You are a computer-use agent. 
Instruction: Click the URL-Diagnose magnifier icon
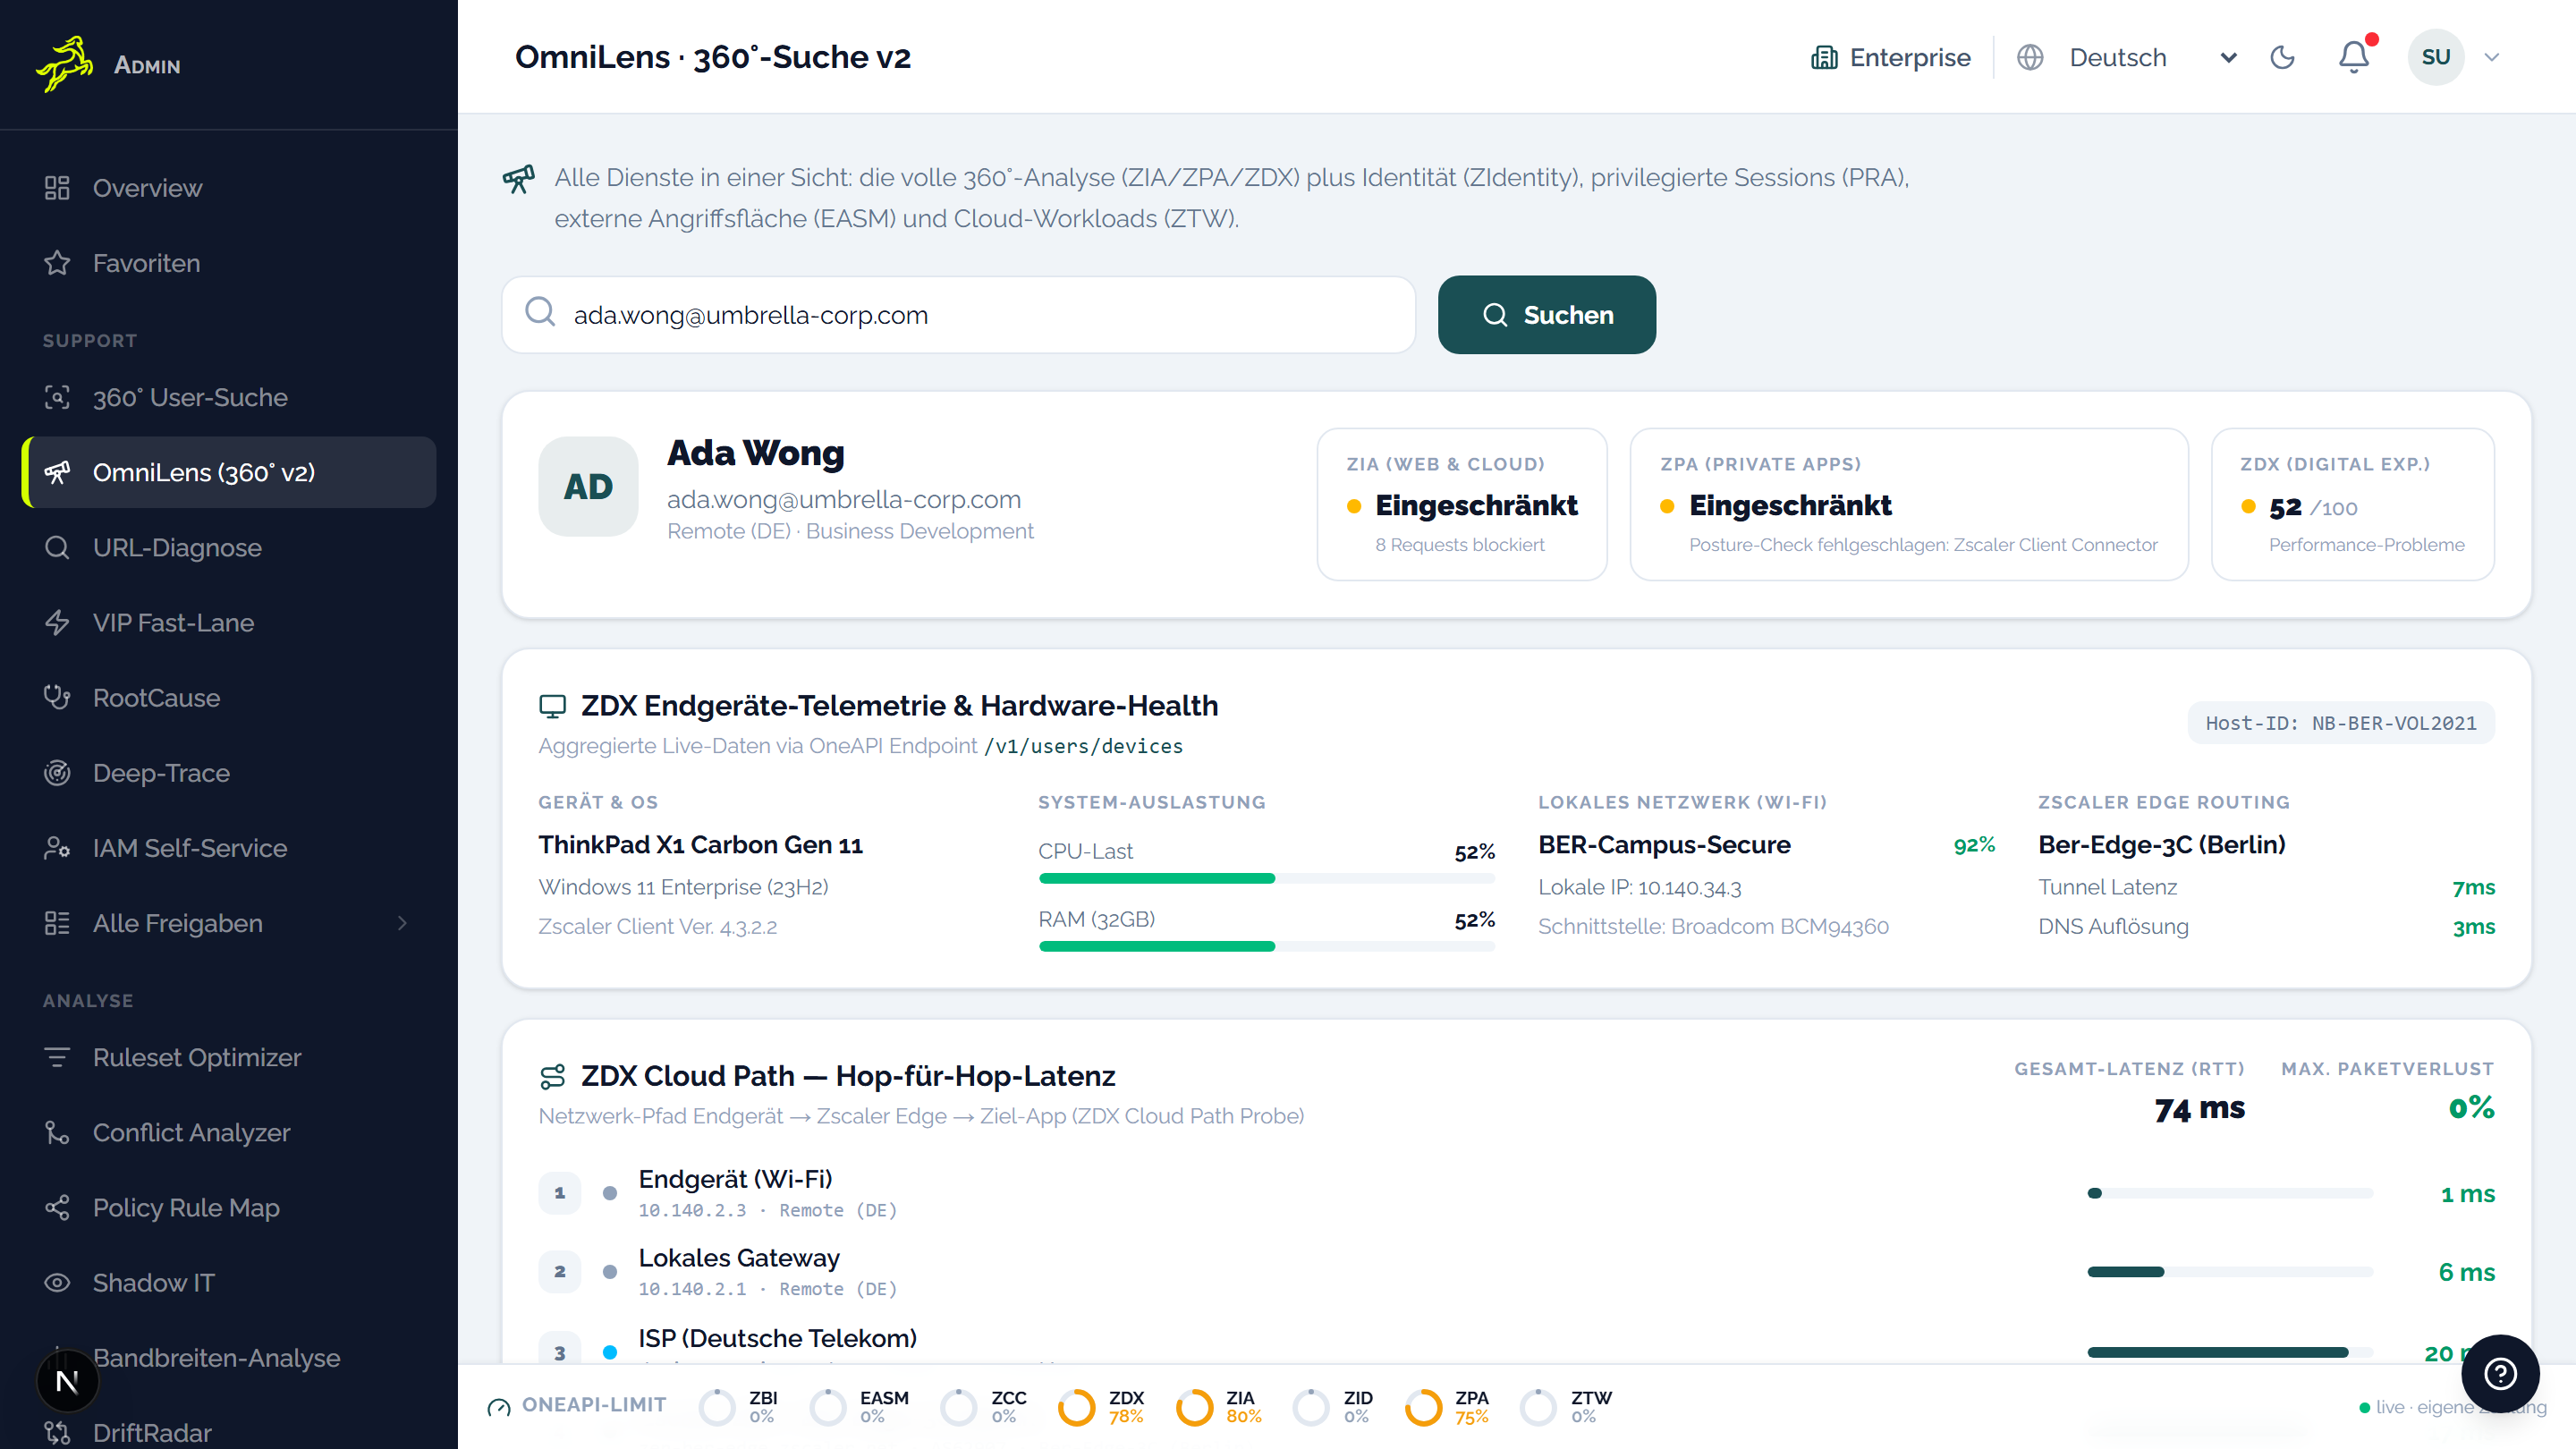pos(57,547)
